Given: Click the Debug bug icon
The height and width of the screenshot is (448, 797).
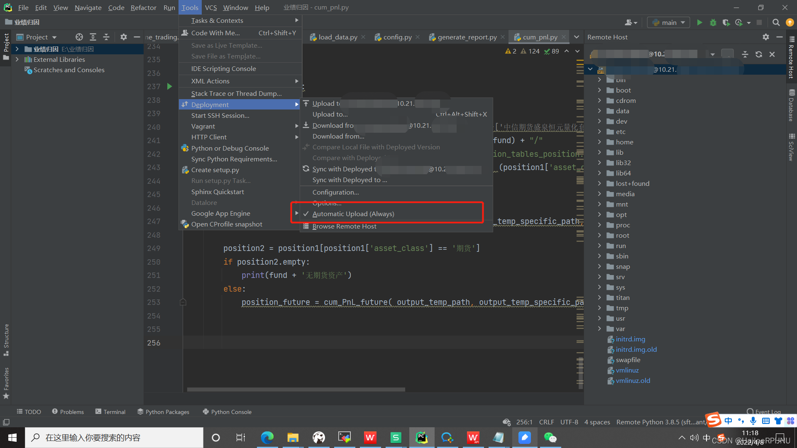Looking at the screenshot, I should pyautogui.click(x=713, y=22).
